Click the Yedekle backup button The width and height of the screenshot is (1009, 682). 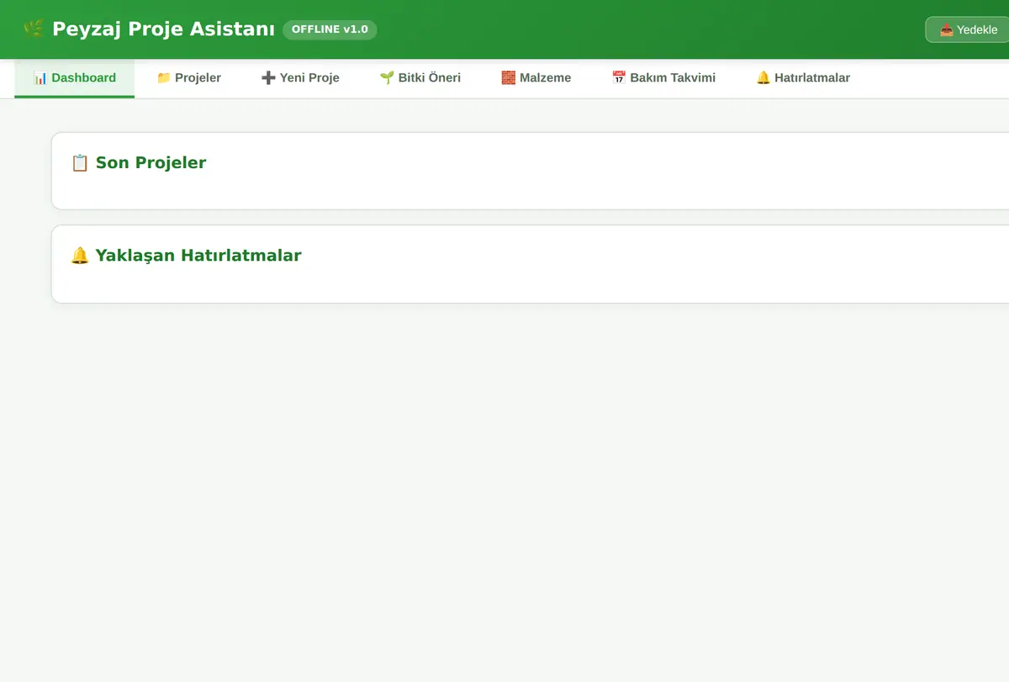(x=969, y=29)
